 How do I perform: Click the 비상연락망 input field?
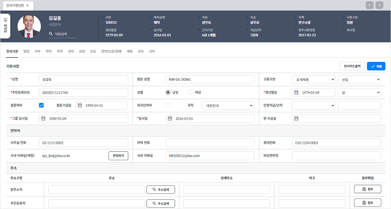[337, 156]
